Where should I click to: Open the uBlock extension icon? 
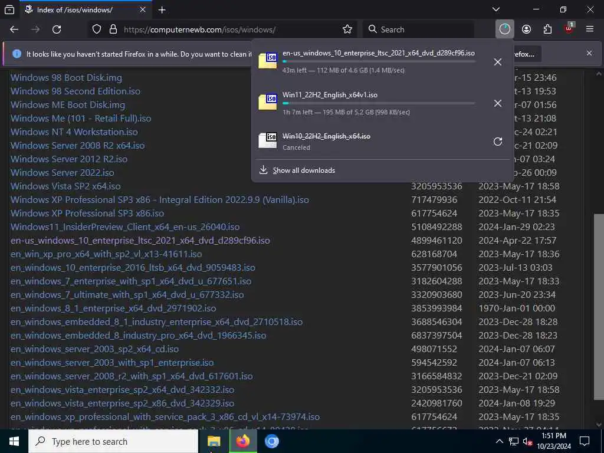click(x=569, y=28)
